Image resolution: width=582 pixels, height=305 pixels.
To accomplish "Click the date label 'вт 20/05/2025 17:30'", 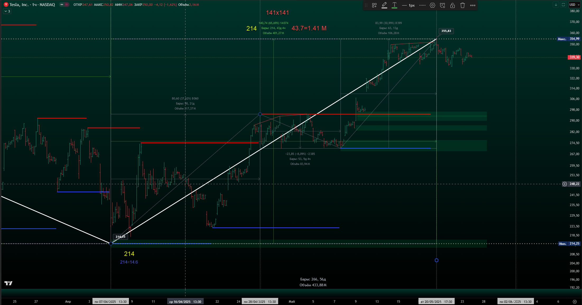I will (436, 302).
